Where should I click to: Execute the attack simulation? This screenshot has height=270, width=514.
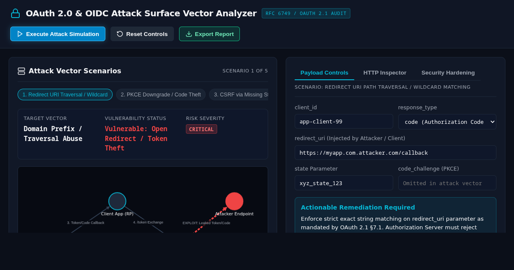(58, 34)
